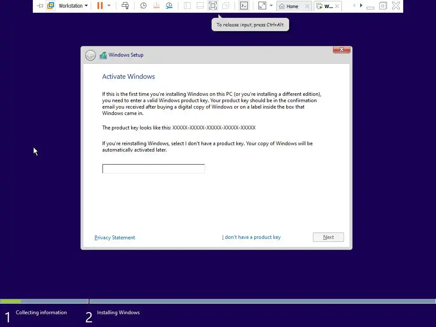Revert VM to previous snapshot
436x327 pixels.
point(156,6)
